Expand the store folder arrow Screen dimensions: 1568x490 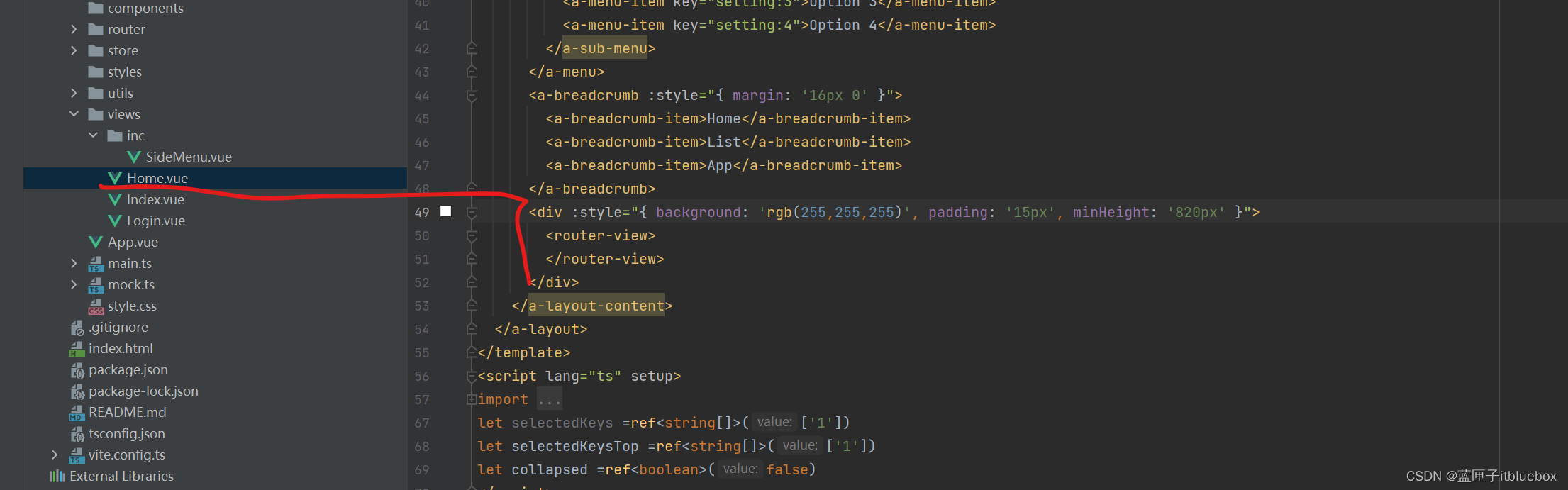[x=74, y=50]
